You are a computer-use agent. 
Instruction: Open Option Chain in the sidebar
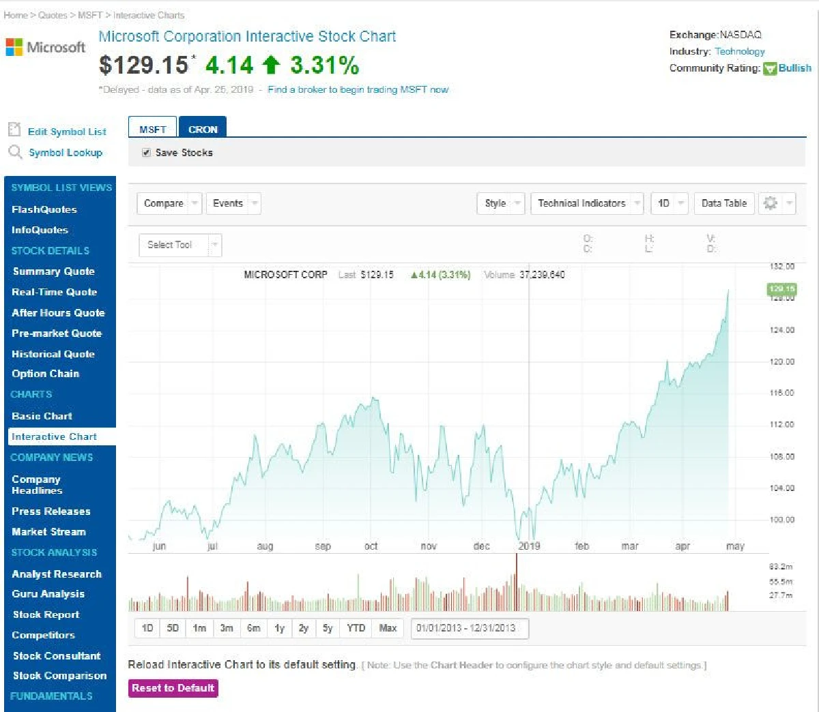[45, 374]
